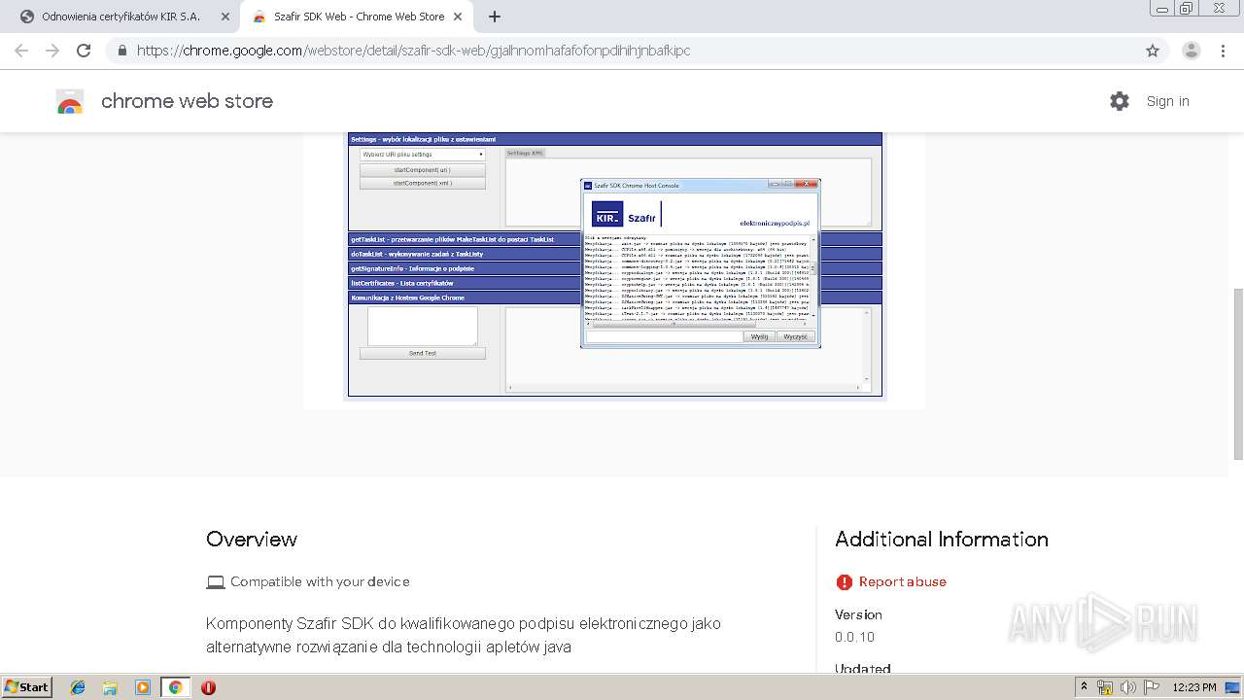This screenshot has width=1244, height=700.
Task: Sign in to Chrome Web Store
Action: click(1167, 101)
